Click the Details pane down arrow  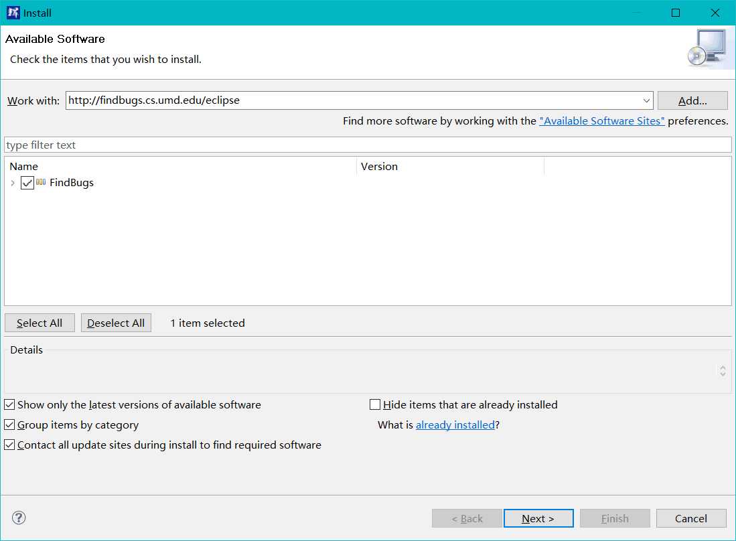723,374
